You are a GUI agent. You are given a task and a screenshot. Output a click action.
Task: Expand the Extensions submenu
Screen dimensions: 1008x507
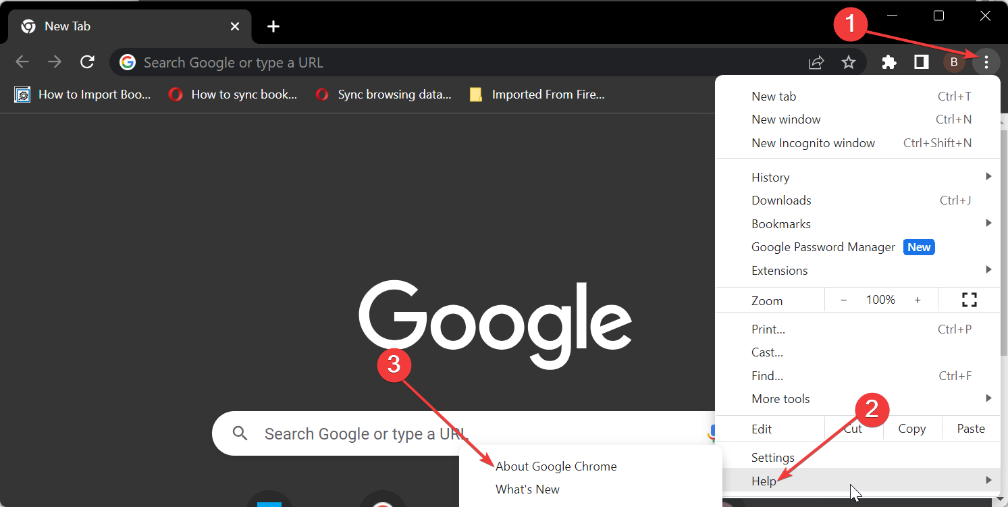857,270
